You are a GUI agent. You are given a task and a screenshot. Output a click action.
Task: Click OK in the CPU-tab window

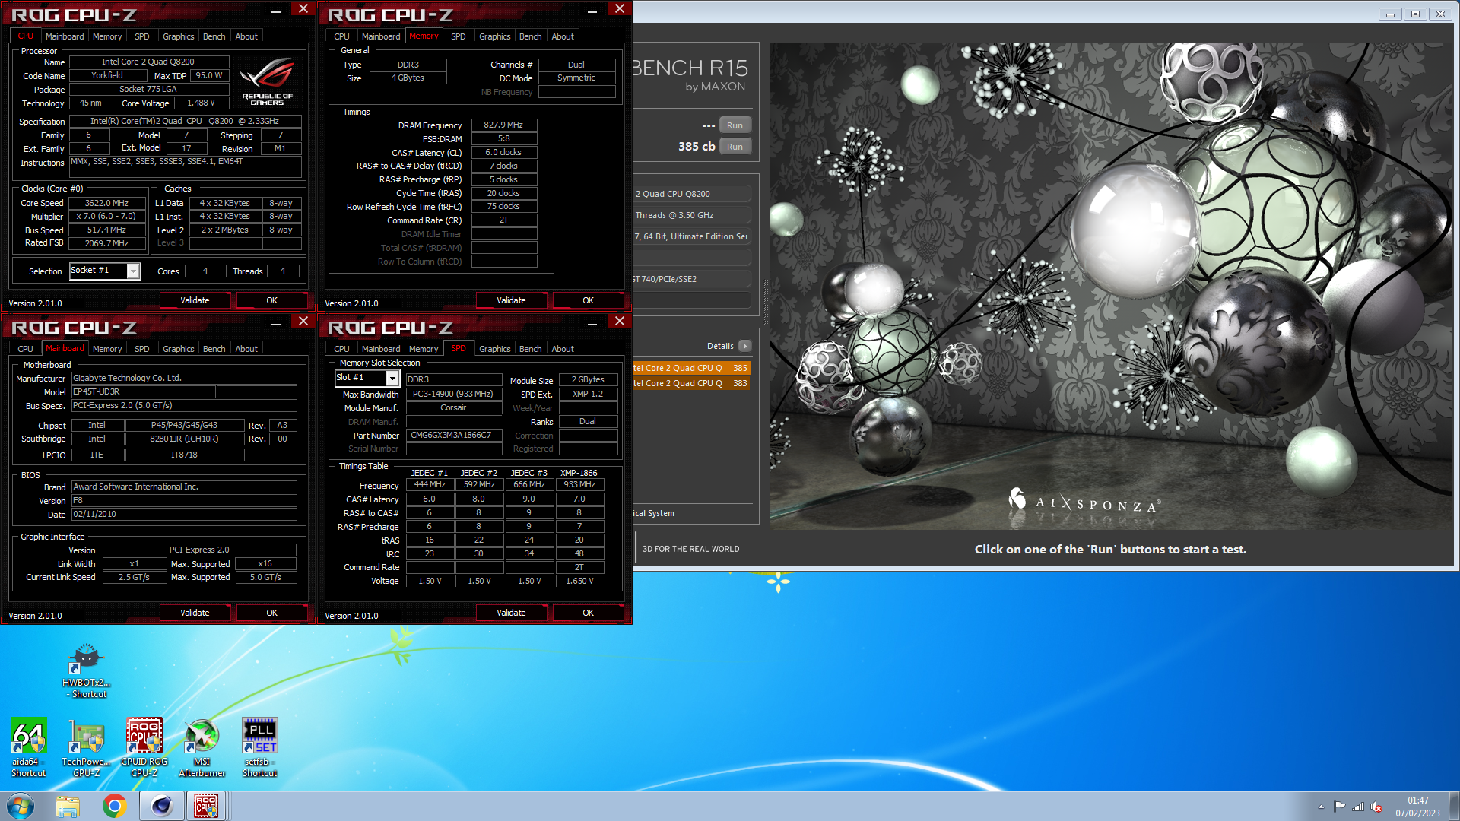271,300
